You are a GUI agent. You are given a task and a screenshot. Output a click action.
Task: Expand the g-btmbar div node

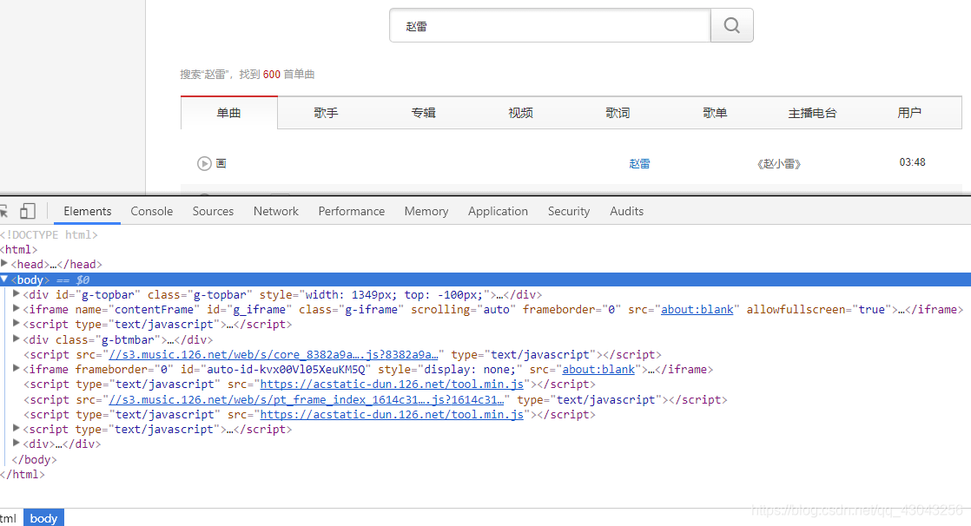tap(17, 339)
